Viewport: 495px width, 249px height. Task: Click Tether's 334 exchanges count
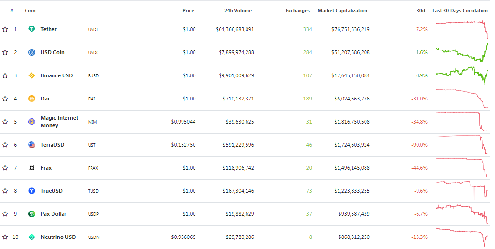click(x=308, y=29)
